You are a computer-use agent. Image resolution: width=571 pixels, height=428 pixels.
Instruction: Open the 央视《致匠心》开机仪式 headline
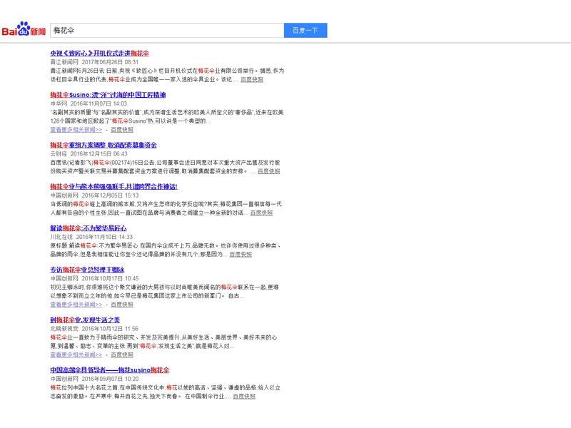click(x=99, y=53)
